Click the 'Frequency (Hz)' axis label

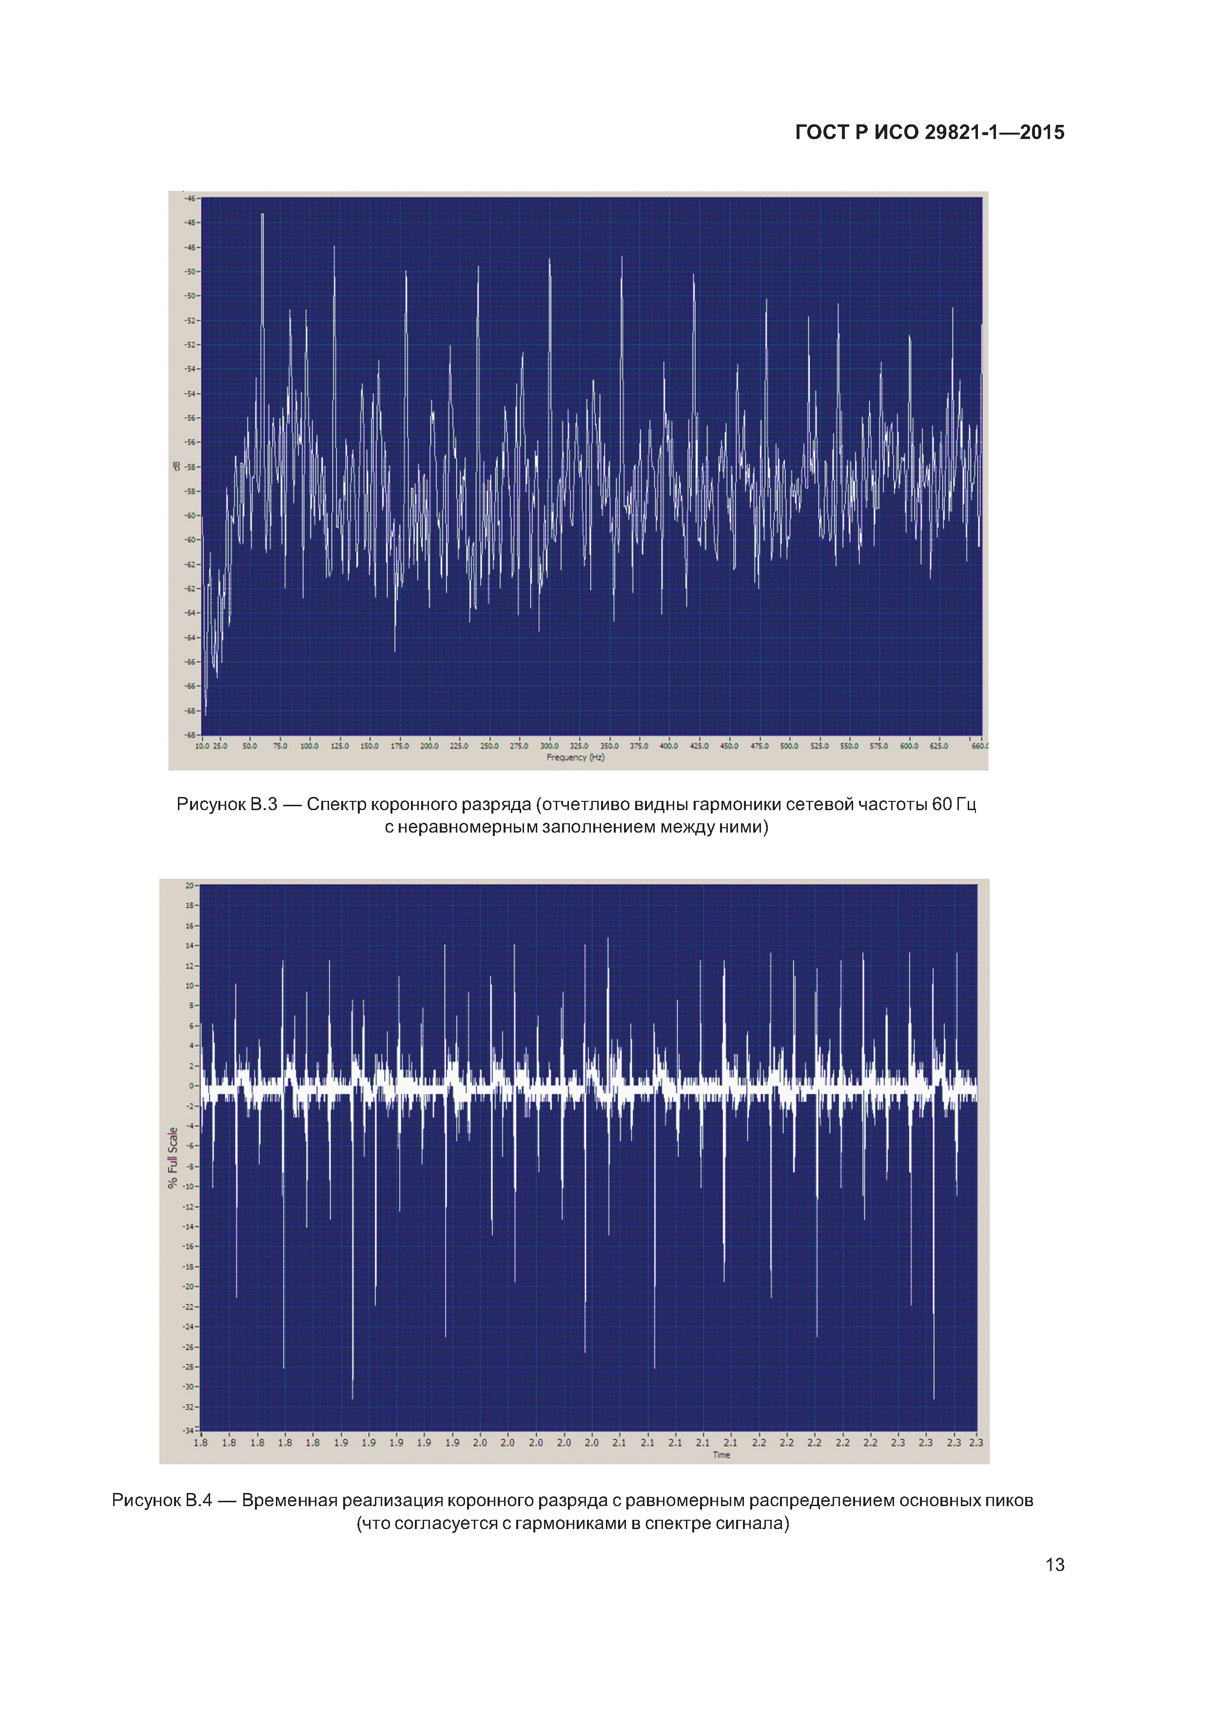pyautogui.click(x=575, y=757)
